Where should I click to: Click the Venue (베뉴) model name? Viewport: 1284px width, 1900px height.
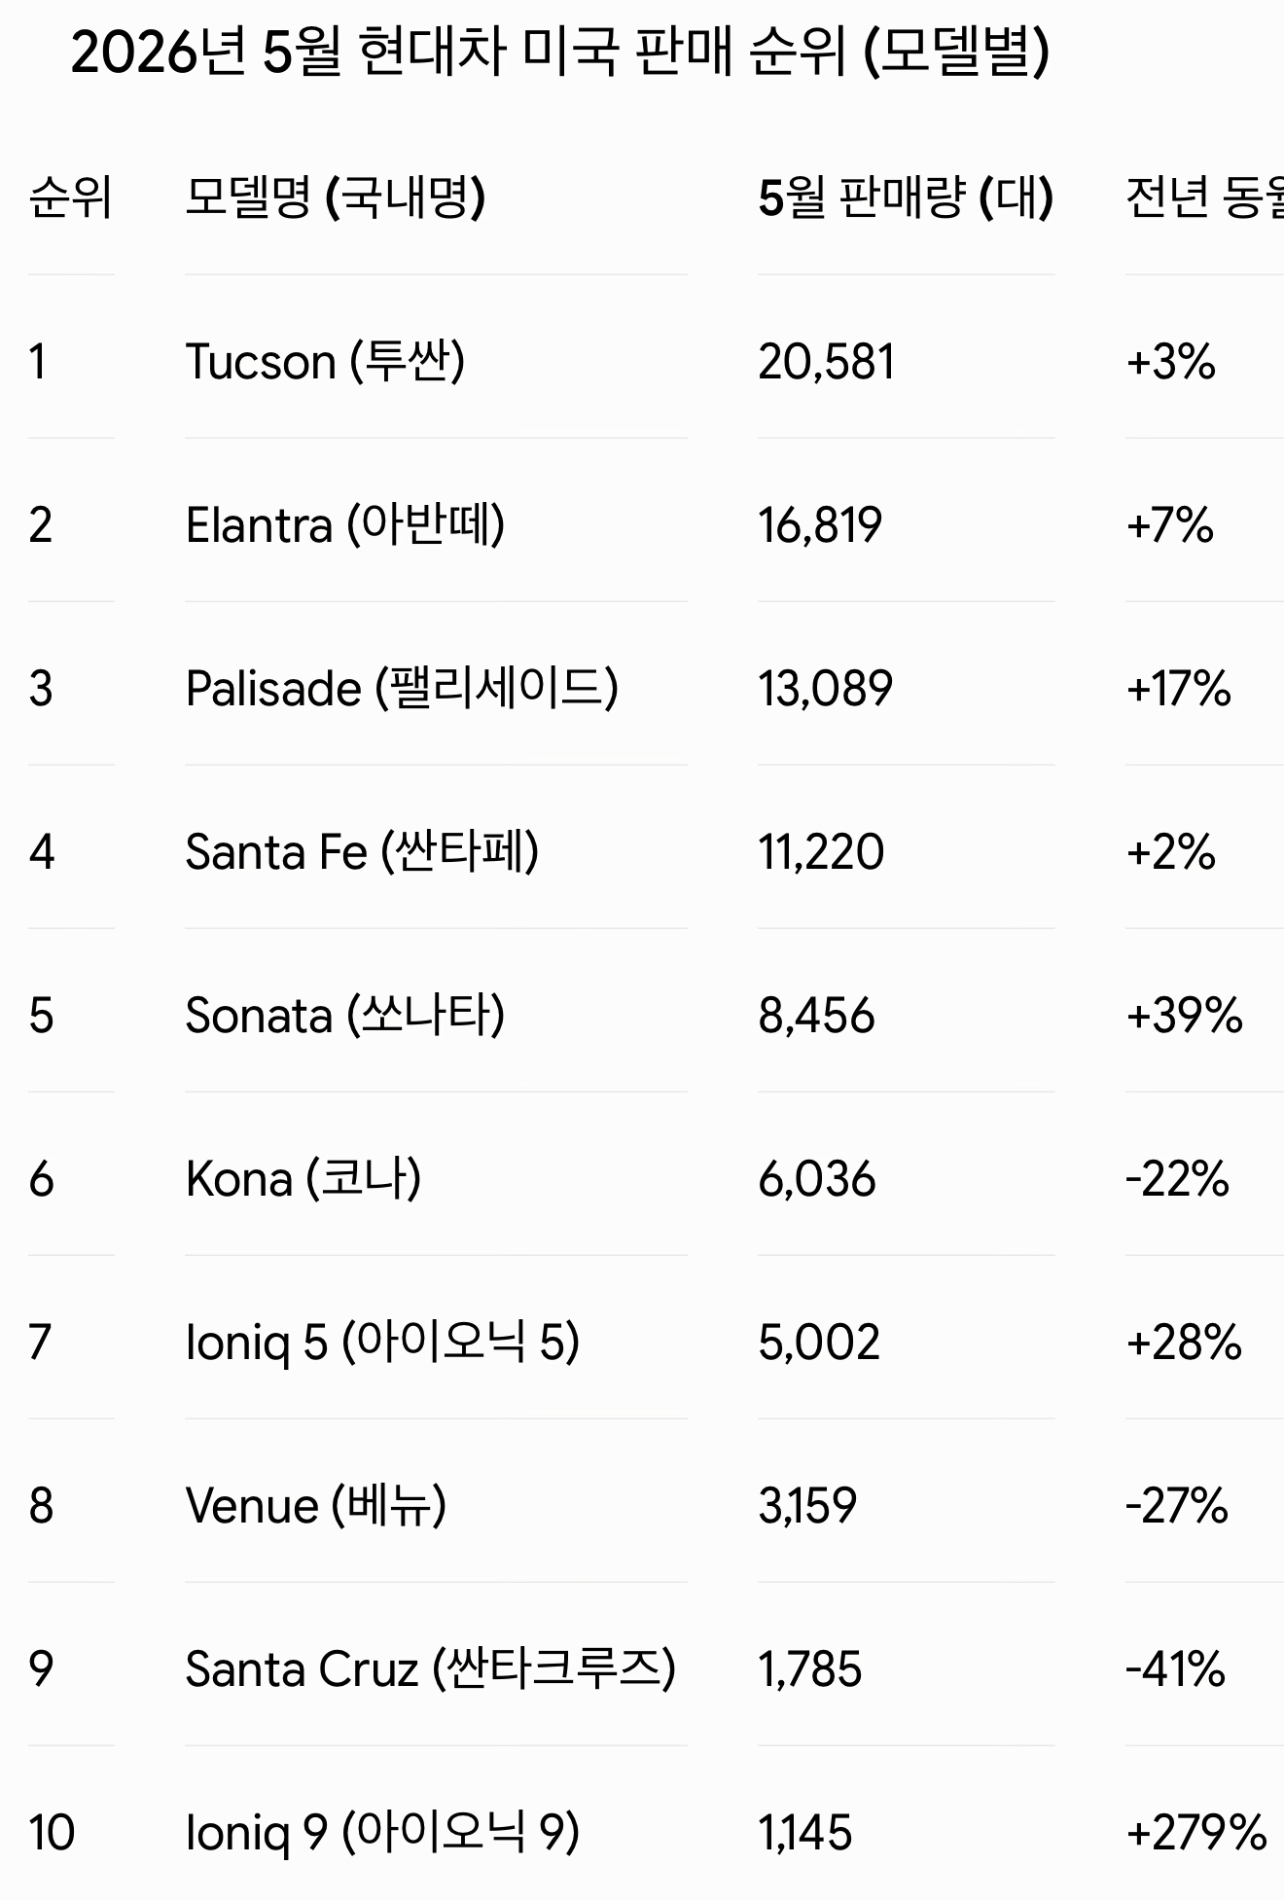click(316, 1506)
